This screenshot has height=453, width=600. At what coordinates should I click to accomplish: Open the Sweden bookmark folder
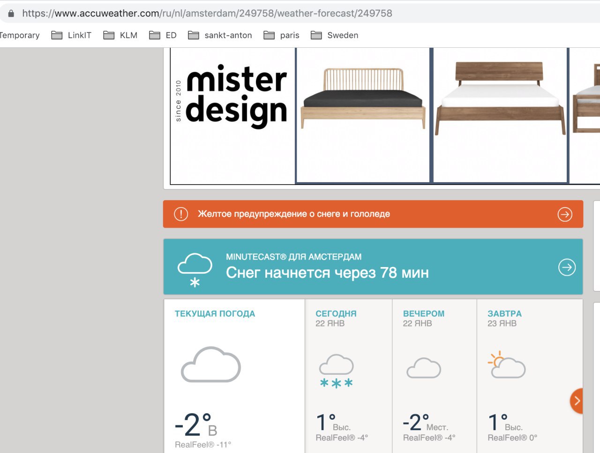(x=335, y=35)
